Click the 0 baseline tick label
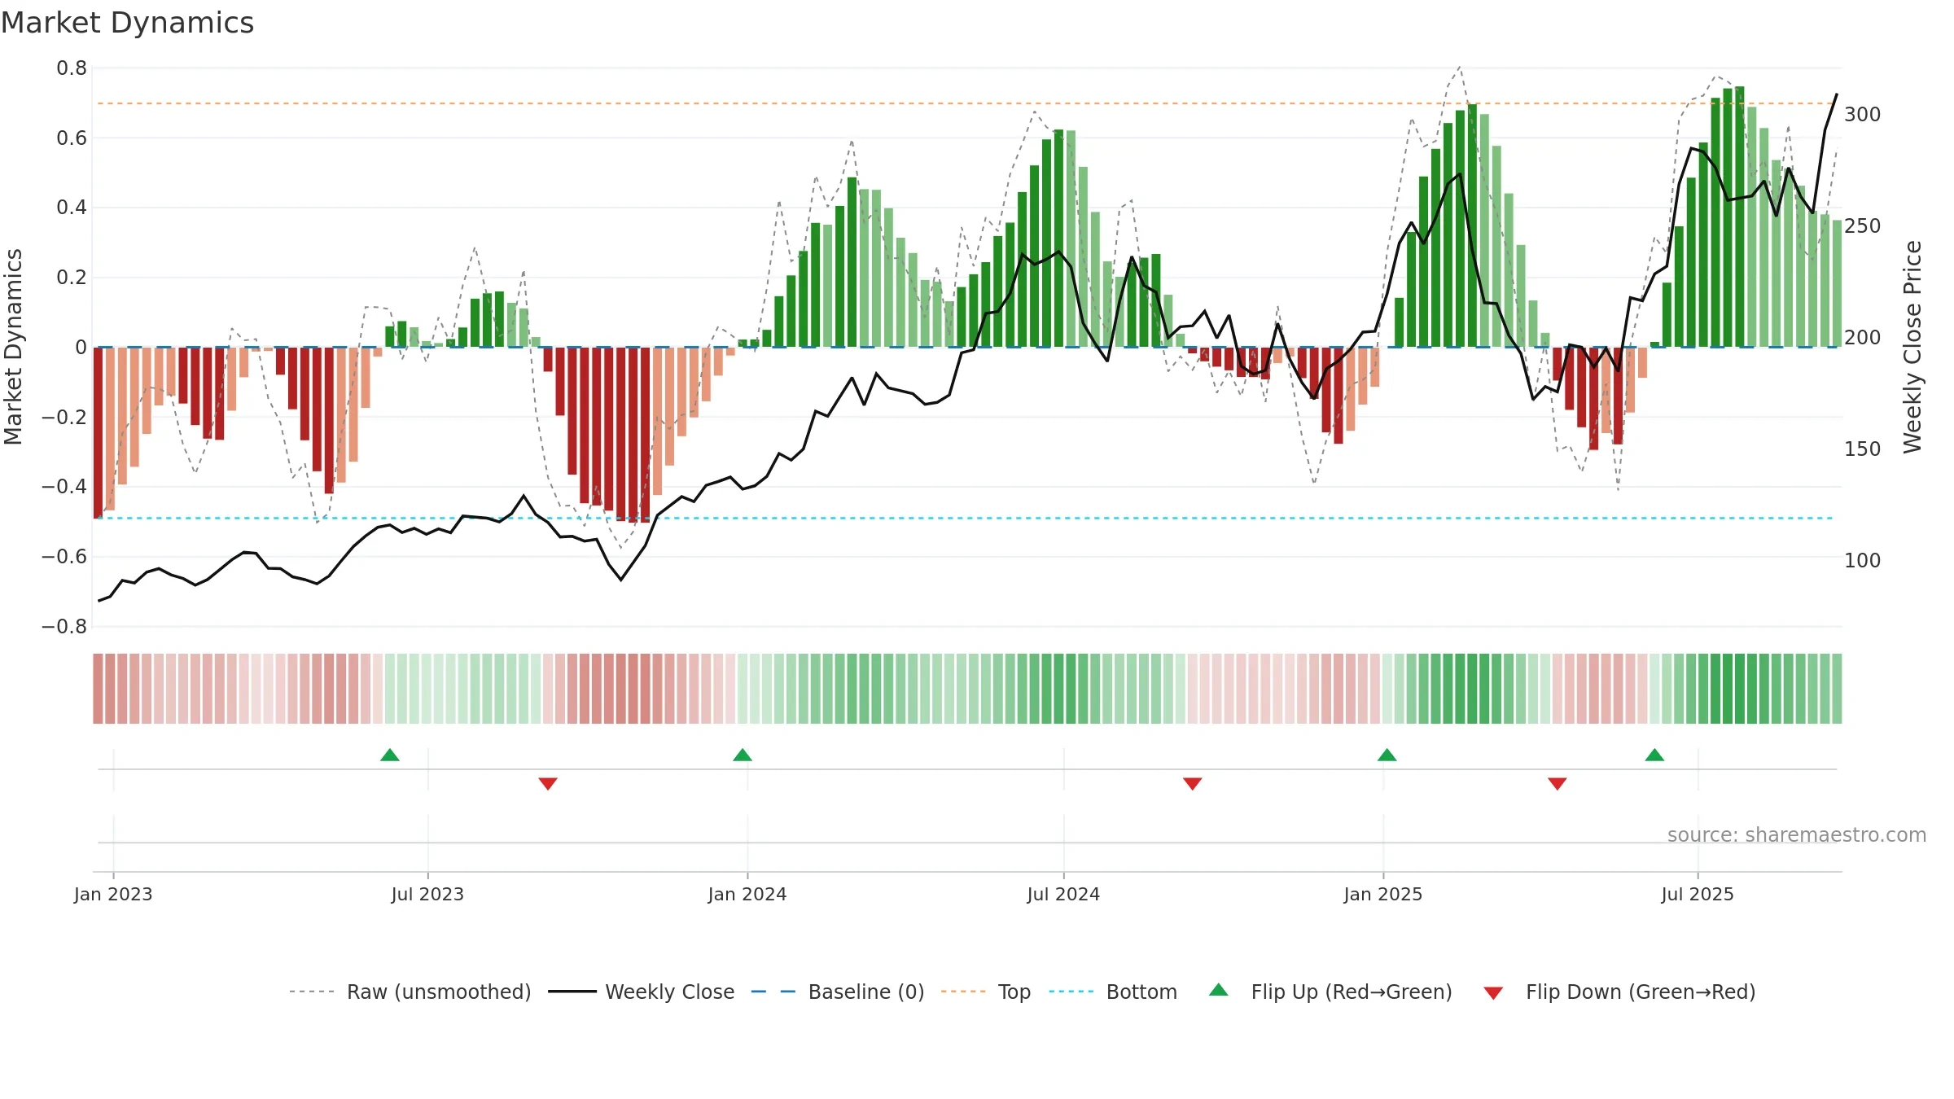The width and height of the screenshot is (1954, 1099). point(81,348)
